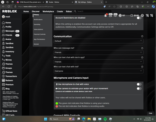
Task: Switch to the Avatar - Roblox browser tab
Action: click(60, 2)
